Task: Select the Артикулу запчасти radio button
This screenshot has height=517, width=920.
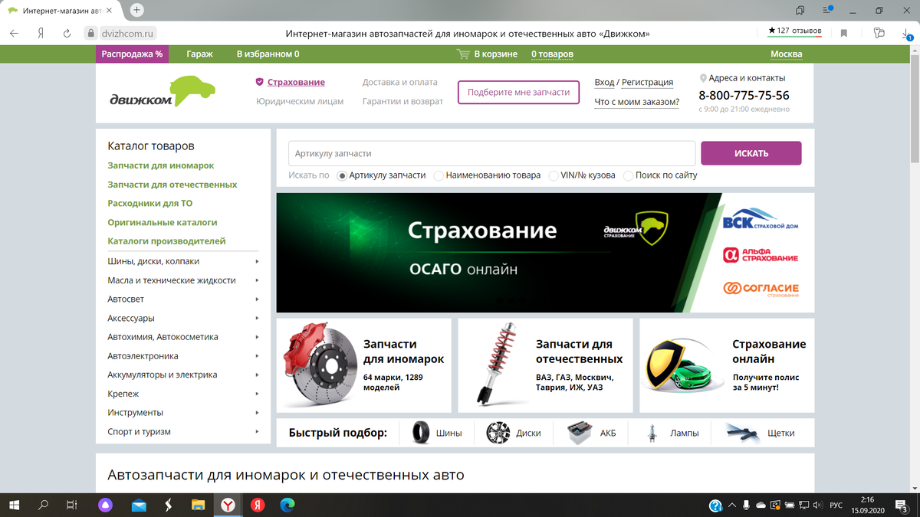Action: pos(342,175)
